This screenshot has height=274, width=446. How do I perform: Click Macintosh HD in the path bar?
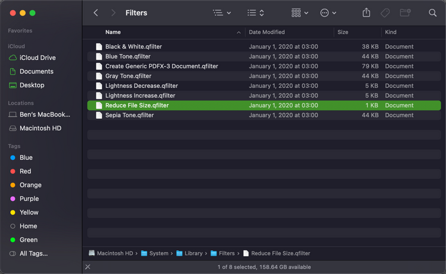click(x=111, y=253)
